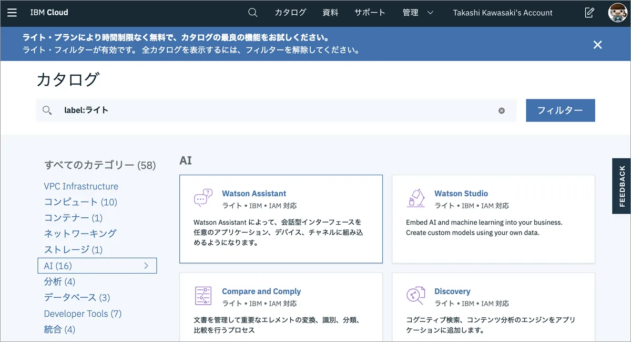The height and width of the screenshot is (342, 631).
Task: Open the FEEDBACK side tab
Action: tap(622, 186)
